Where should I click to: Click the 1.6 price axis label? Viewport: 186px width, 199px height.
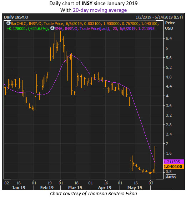coord(169,153)
